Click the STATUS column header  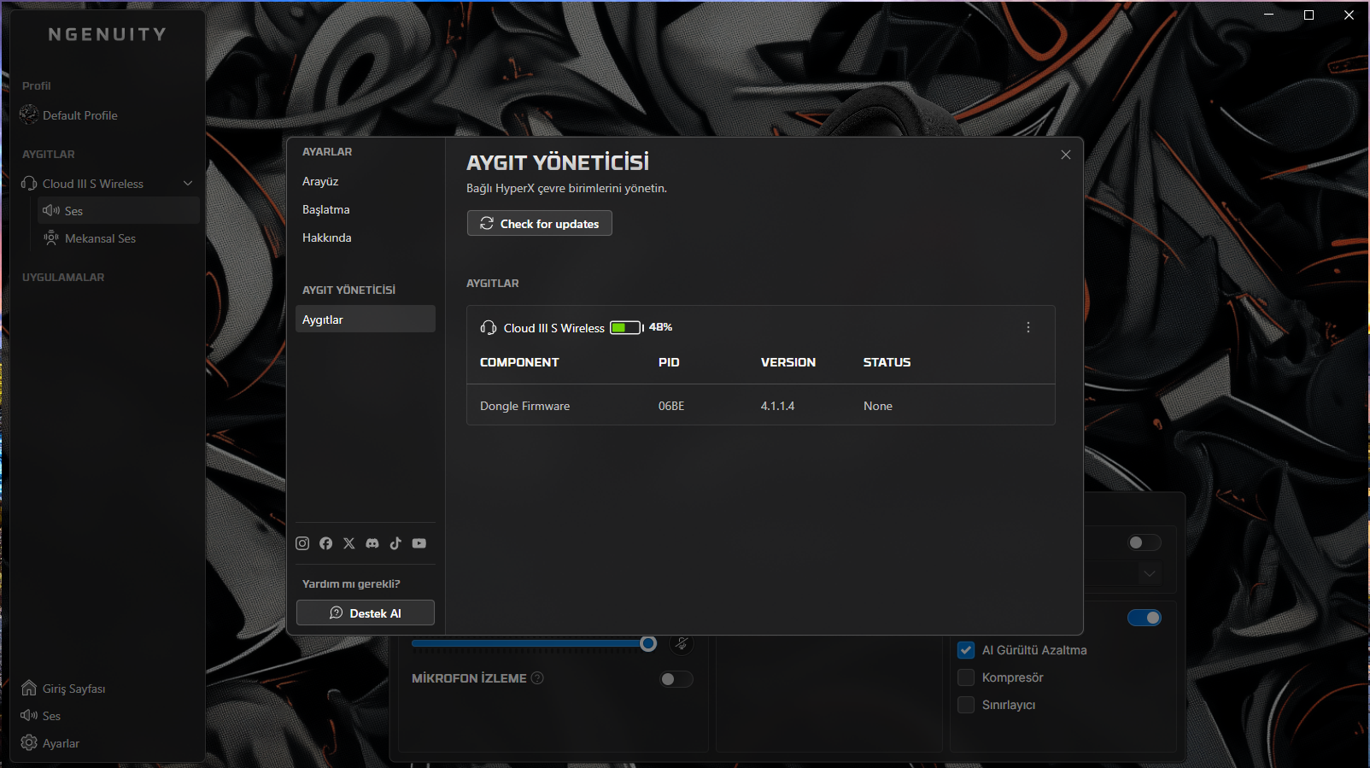point(887,362)
